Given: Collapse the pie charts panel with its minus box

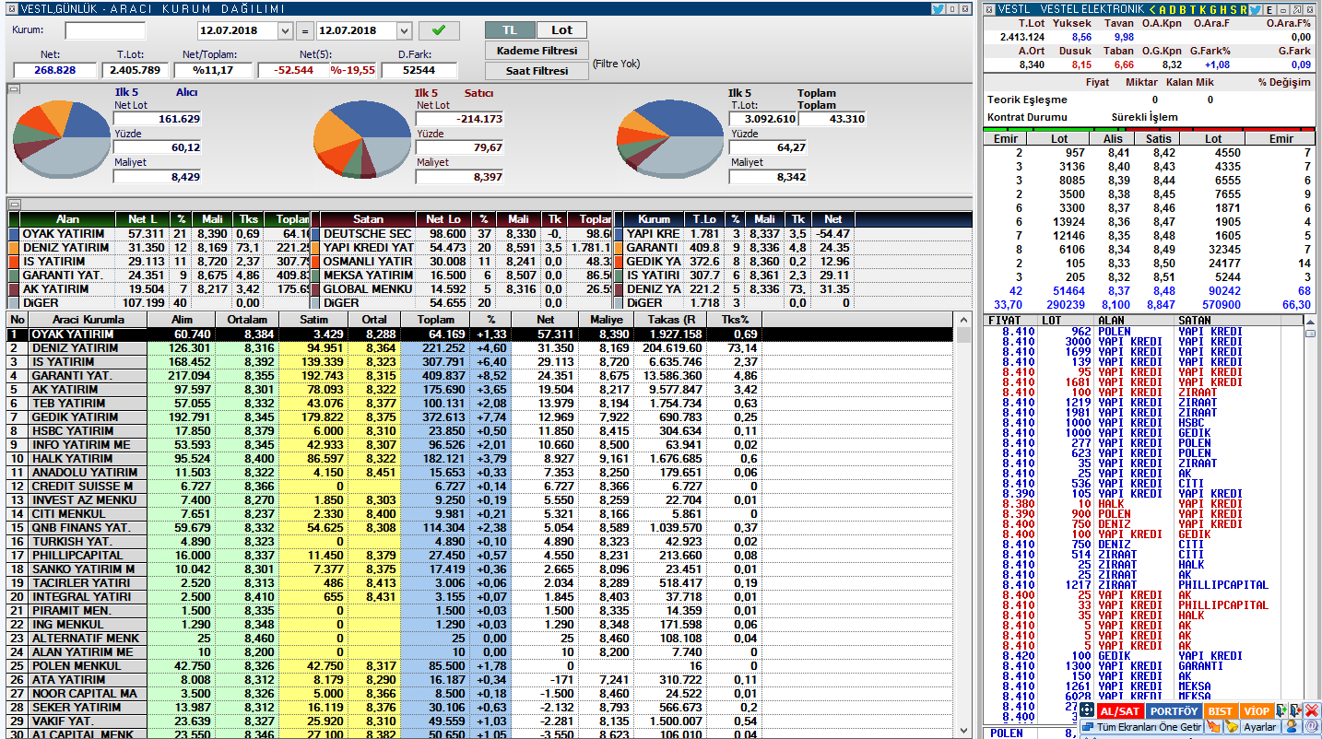Looking at the screenshot, I should click(14, 89).
